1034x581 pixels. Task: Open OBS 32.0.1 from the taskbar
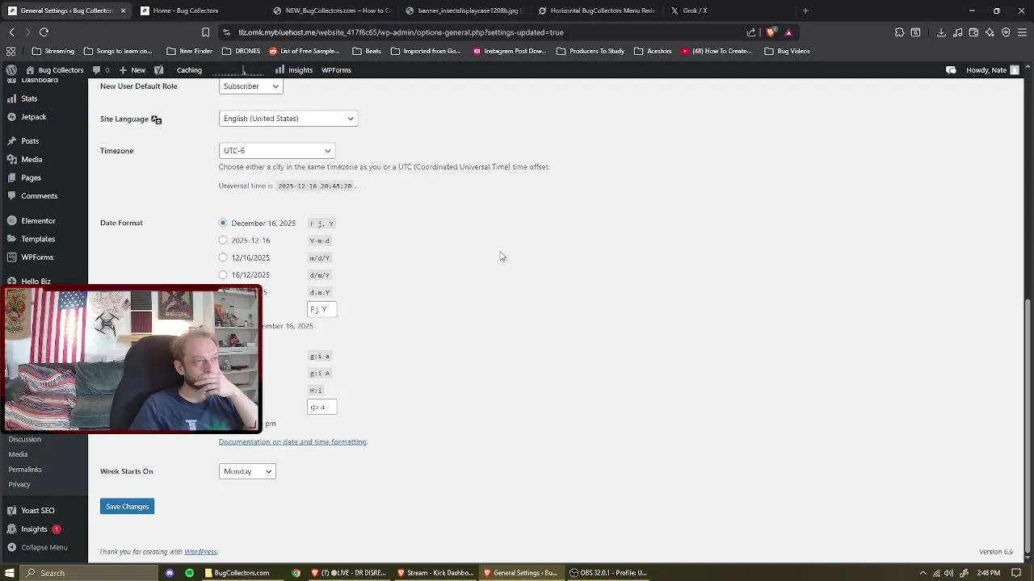pos(608,573)
